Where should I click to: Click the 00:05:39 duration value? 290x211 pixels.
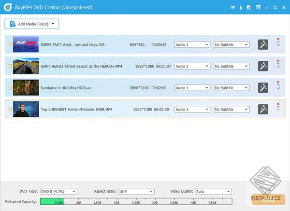pos(161,110)
